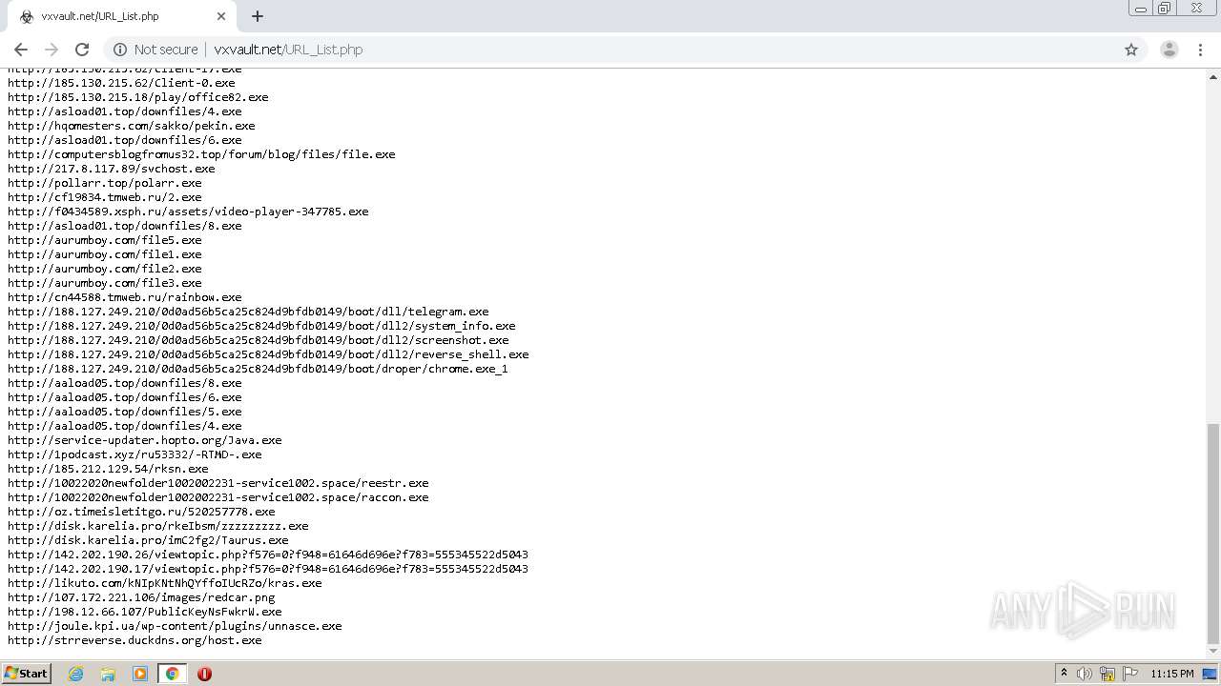This screenshot has width=1221, height=686.
Task: Click the dll2/system_info.exe line
Action: coord(261,326)
